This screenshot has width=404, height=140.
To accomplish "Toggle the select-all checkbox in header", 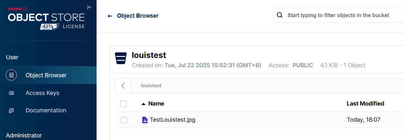I will click(x=123, y=104).
